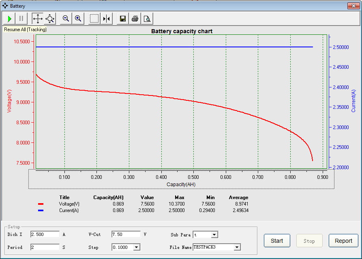Select the axes scroll (cross arrows) tool

pos(38,19)
